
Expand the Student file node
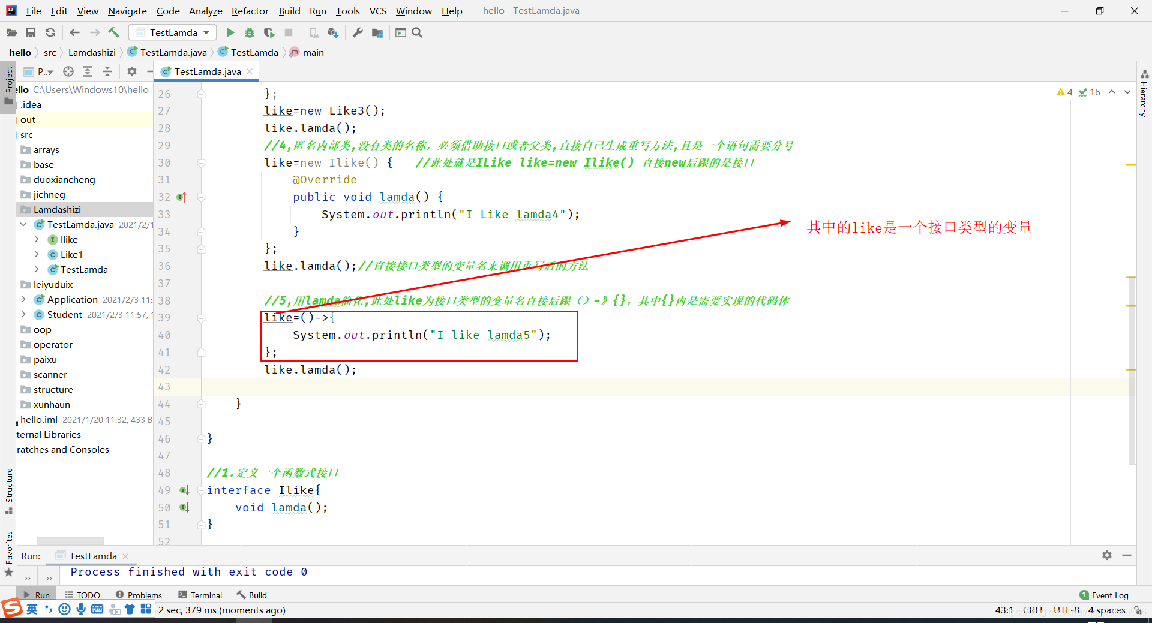23,314
